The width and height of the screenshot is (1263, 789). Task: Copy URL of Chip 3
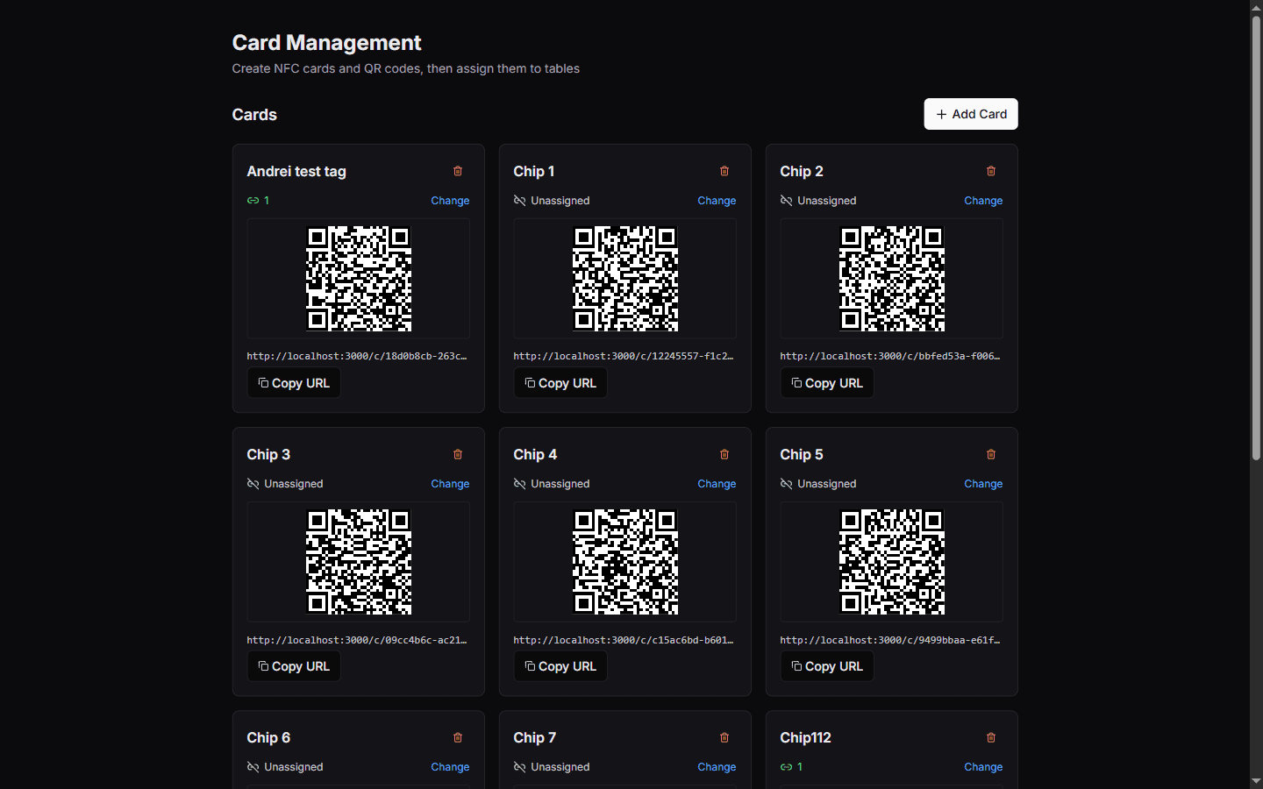point(294,666)
